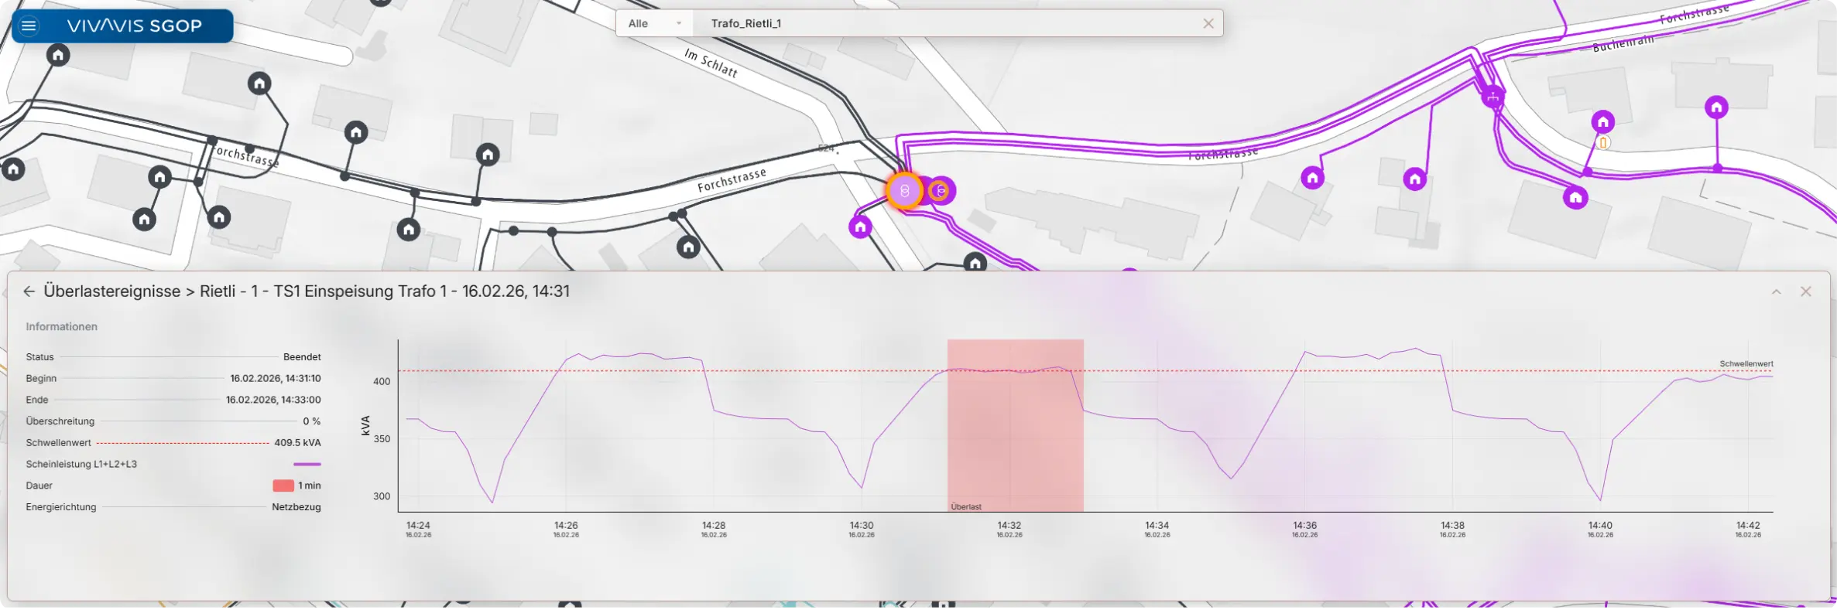
Task: Click the VIVAVIS SGOP logo
Action: (x=135, y=26)
